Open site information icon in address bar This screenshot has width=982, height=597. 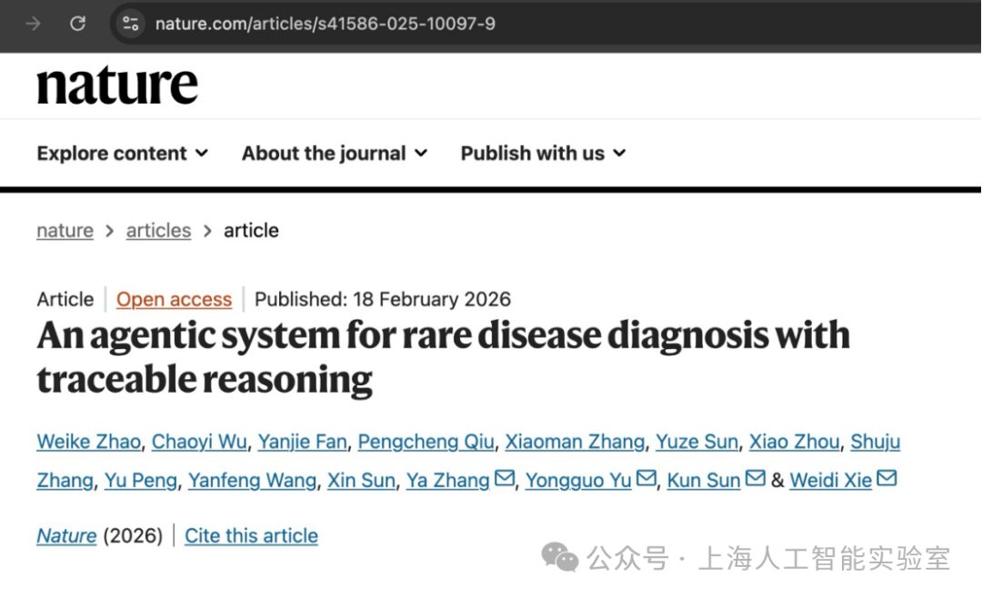coord(131,24)
